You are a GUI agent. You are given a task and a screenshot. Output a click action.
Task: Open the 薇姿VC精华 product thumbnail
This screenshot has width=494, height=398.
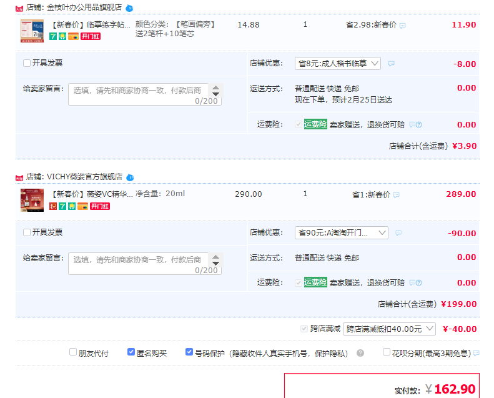32,200
